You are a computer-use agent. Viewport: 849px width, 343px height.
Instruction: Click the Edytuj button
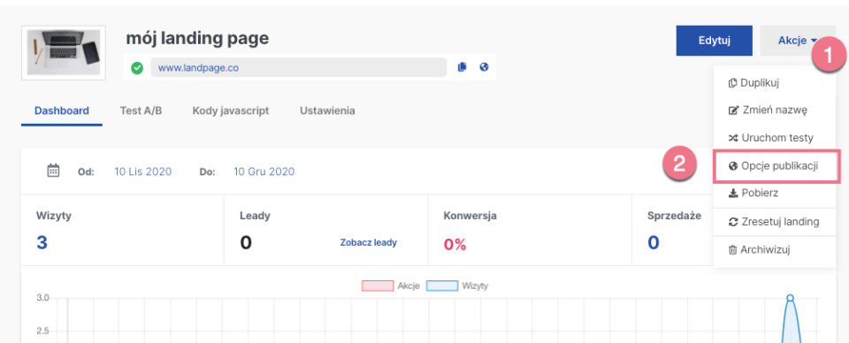715,41
